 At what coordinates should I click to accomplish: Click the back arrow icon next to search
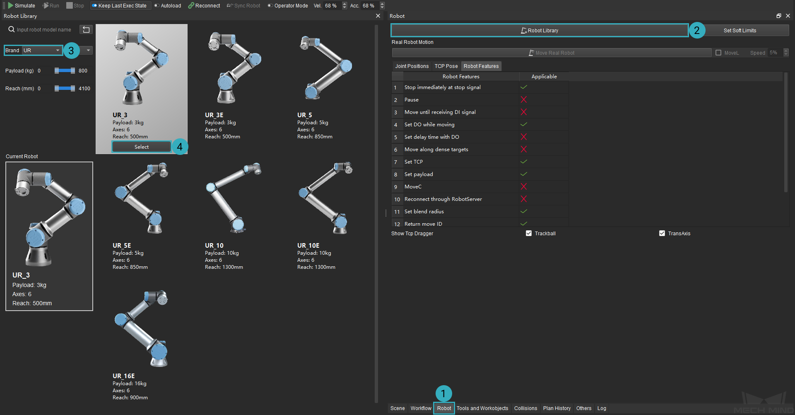86,29
